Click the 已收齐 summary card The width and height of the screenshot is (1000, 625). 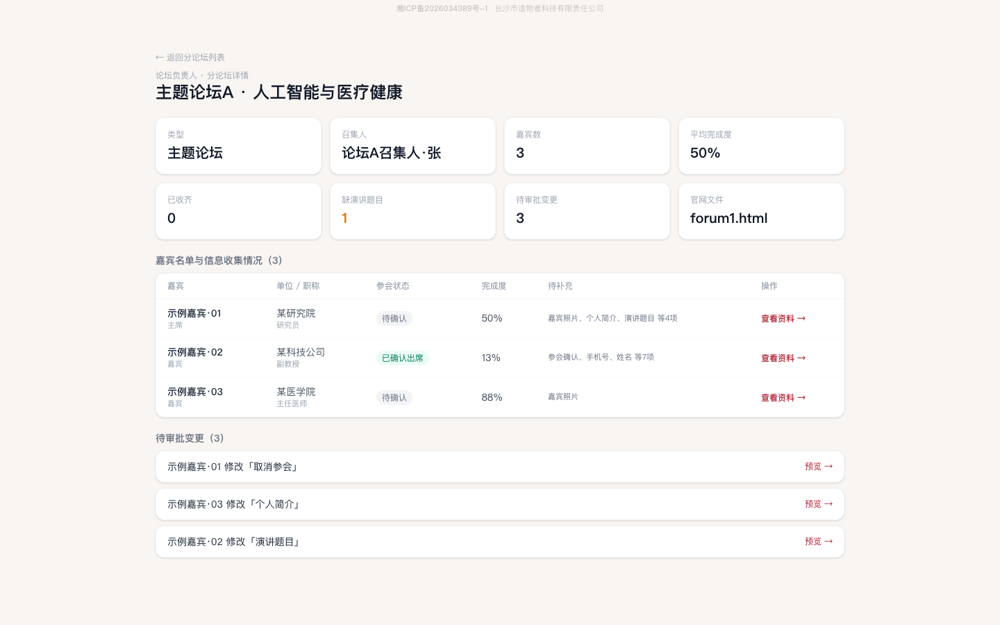(238, 211)
